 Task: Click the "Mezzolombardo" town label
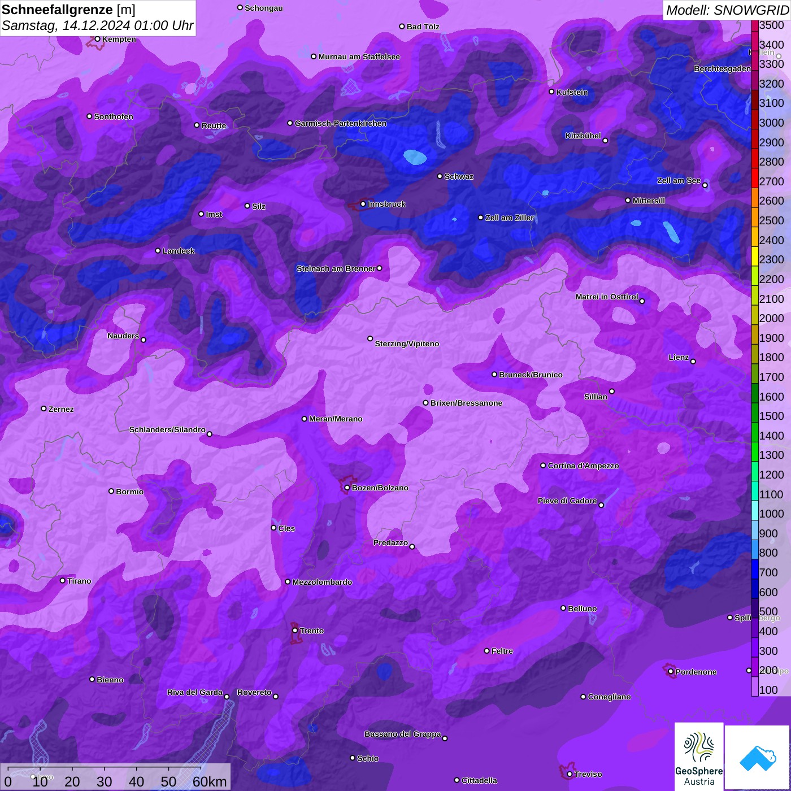click(x=322, y=582)
